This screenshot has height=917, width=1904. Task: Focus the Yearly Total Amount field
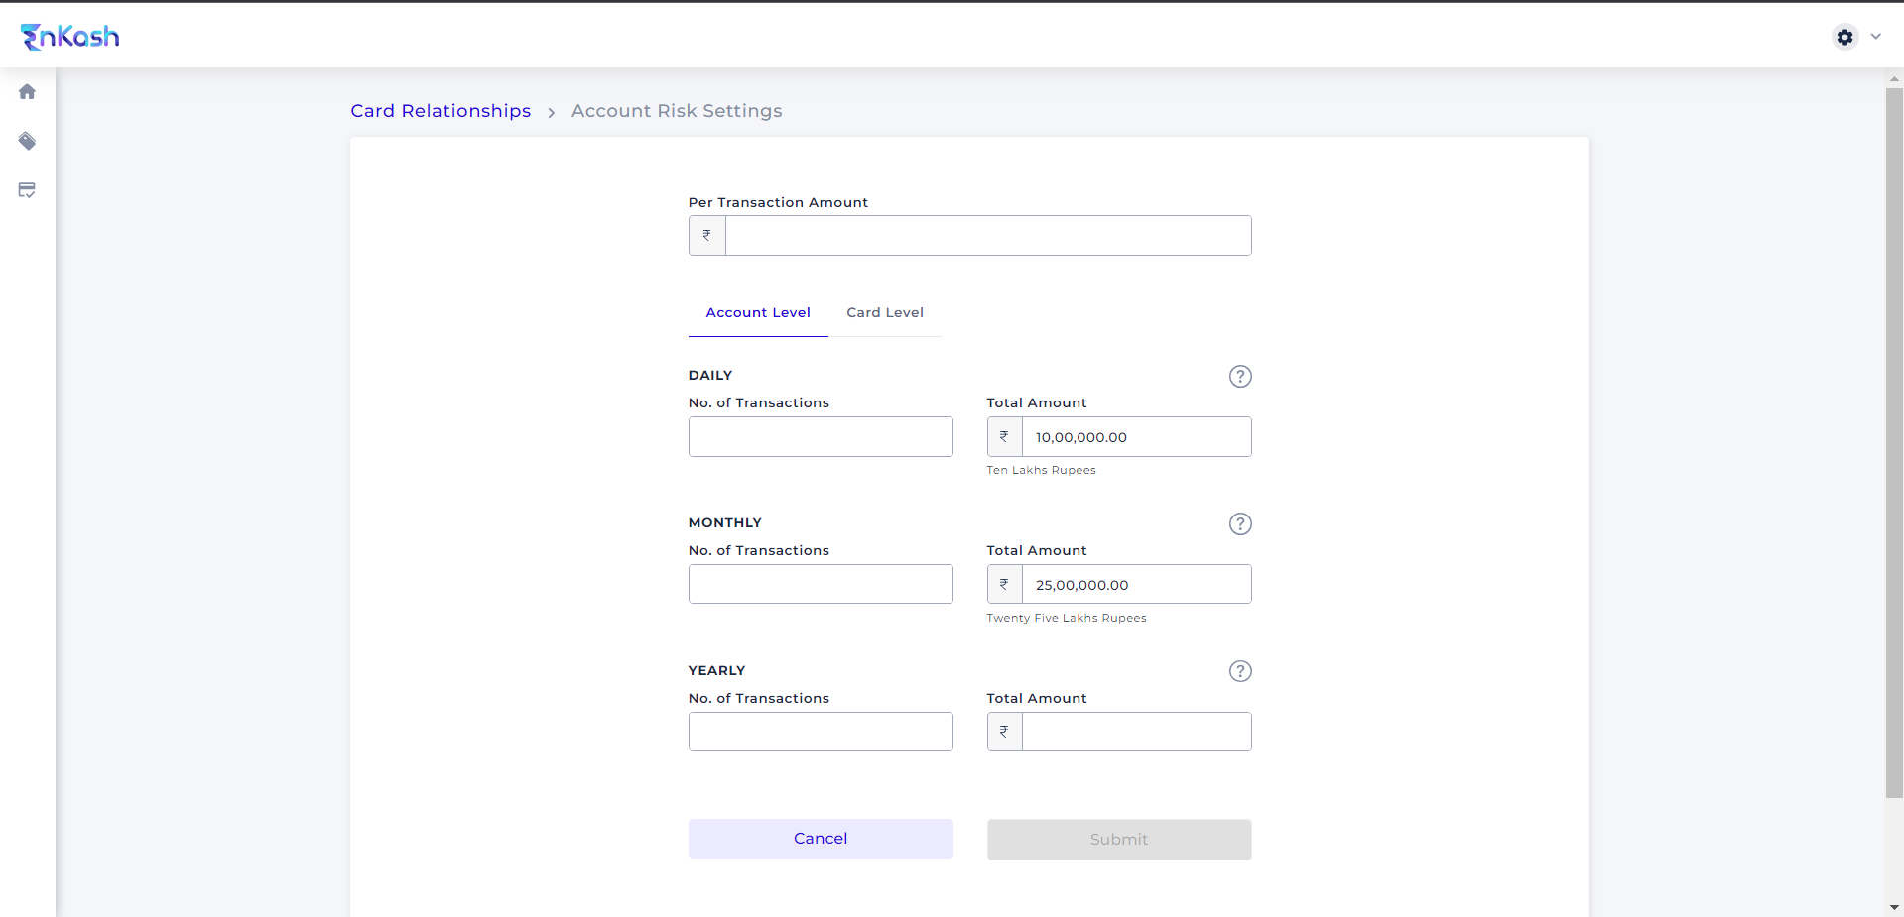(x=1136, y=732)
